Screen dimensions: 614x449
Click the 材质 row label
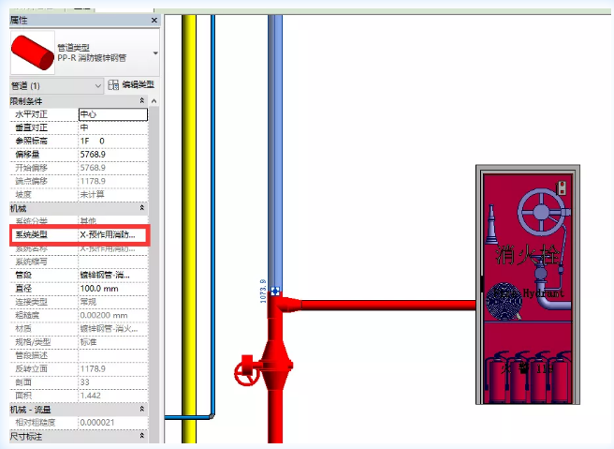(x=23, y=329)
